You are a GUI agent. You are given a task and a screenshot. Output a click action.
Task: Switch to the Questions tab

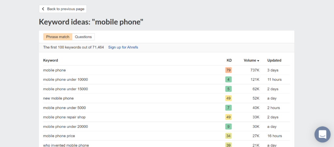click(83, 37)
